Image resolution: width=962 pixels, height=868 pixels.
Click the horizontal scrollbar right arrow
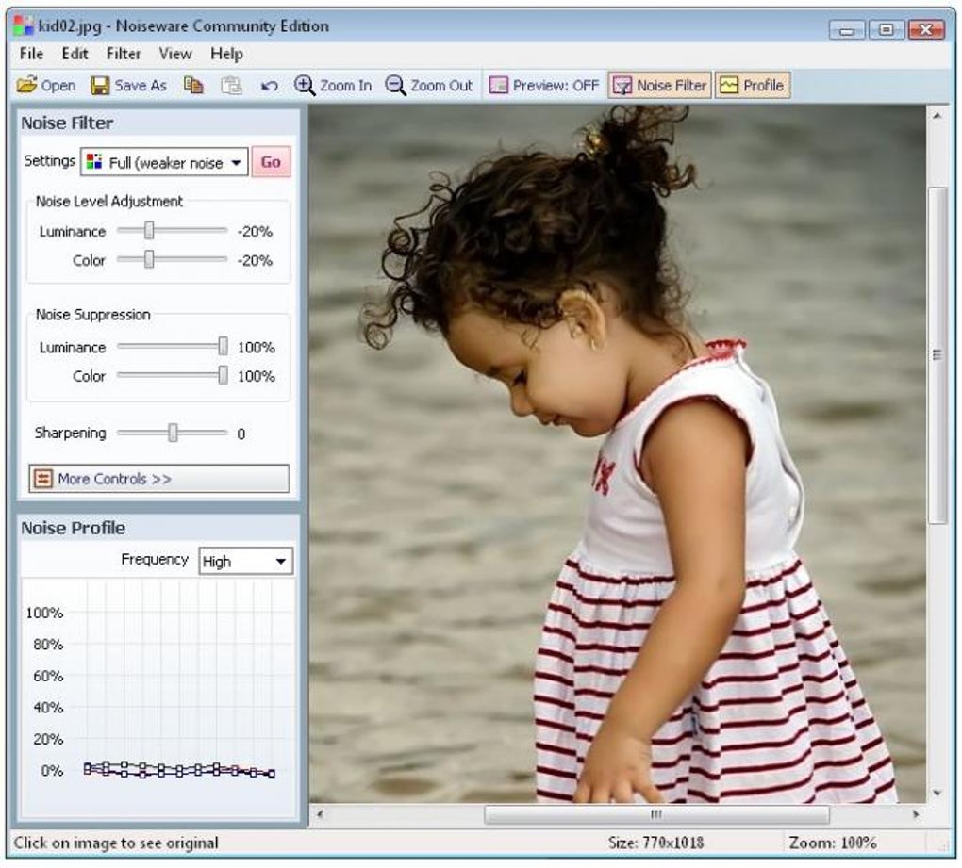pyautogui.click(x=916, y=814)
